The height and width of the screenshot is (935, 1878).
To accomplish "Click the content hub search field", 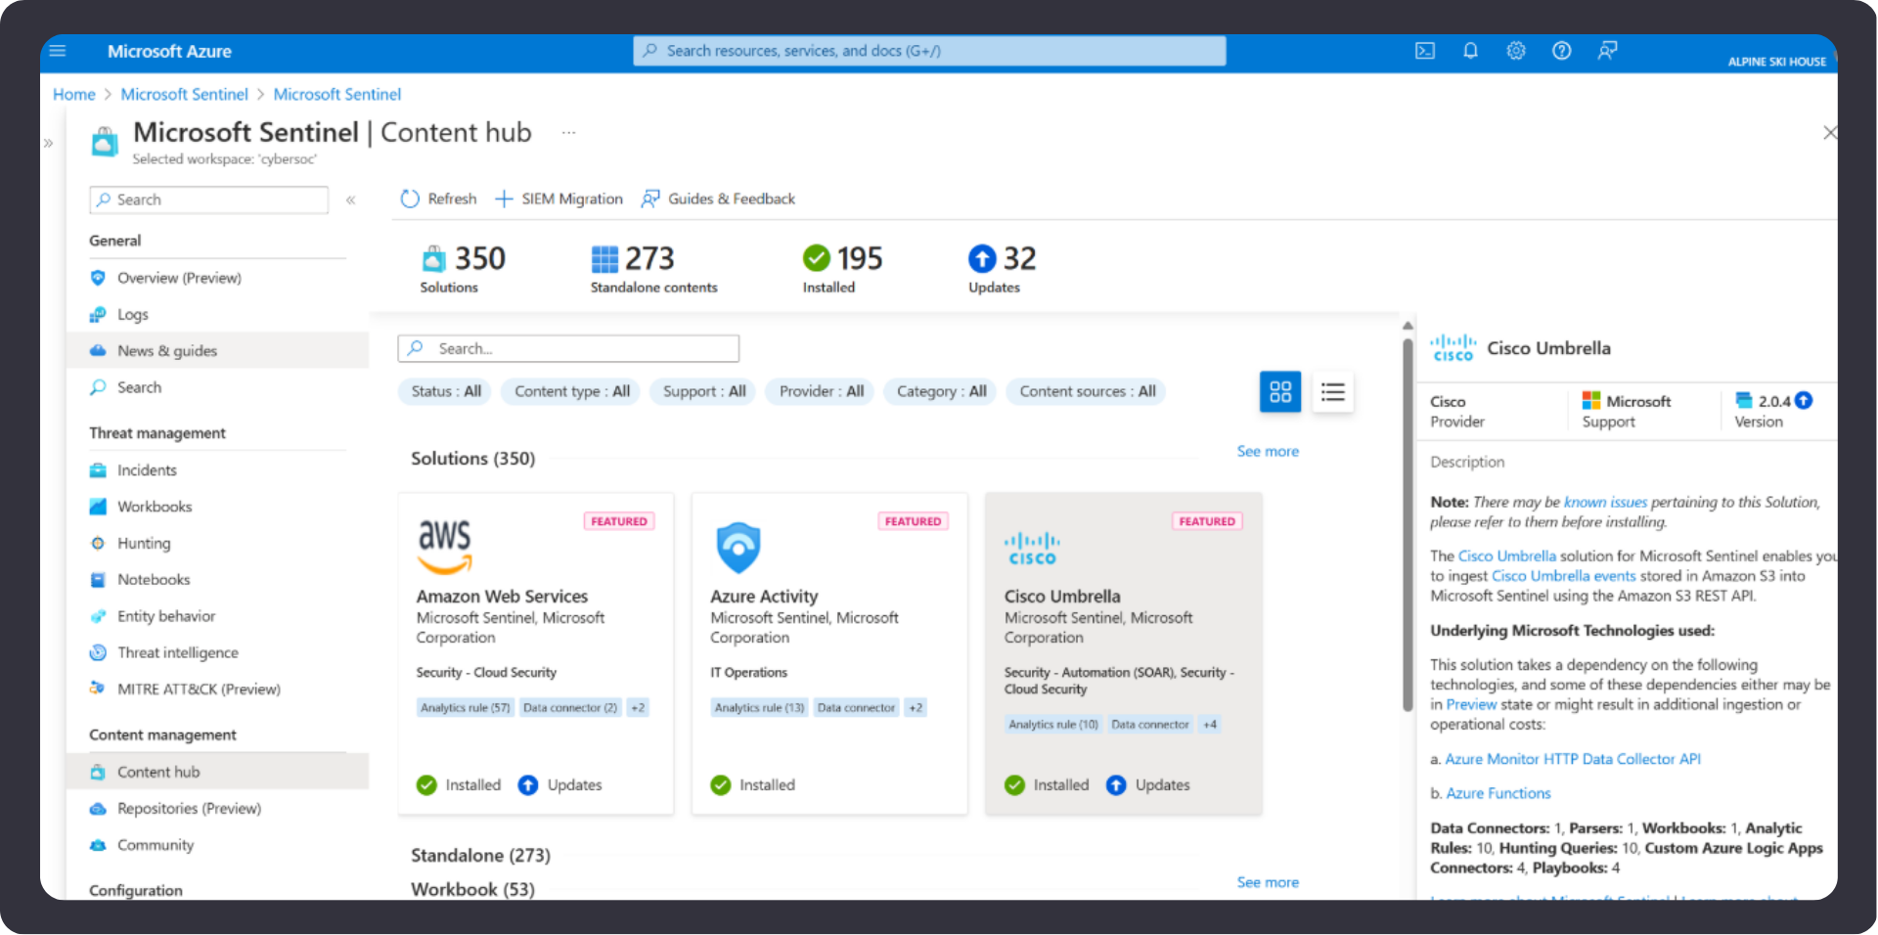I will point(568,349).
